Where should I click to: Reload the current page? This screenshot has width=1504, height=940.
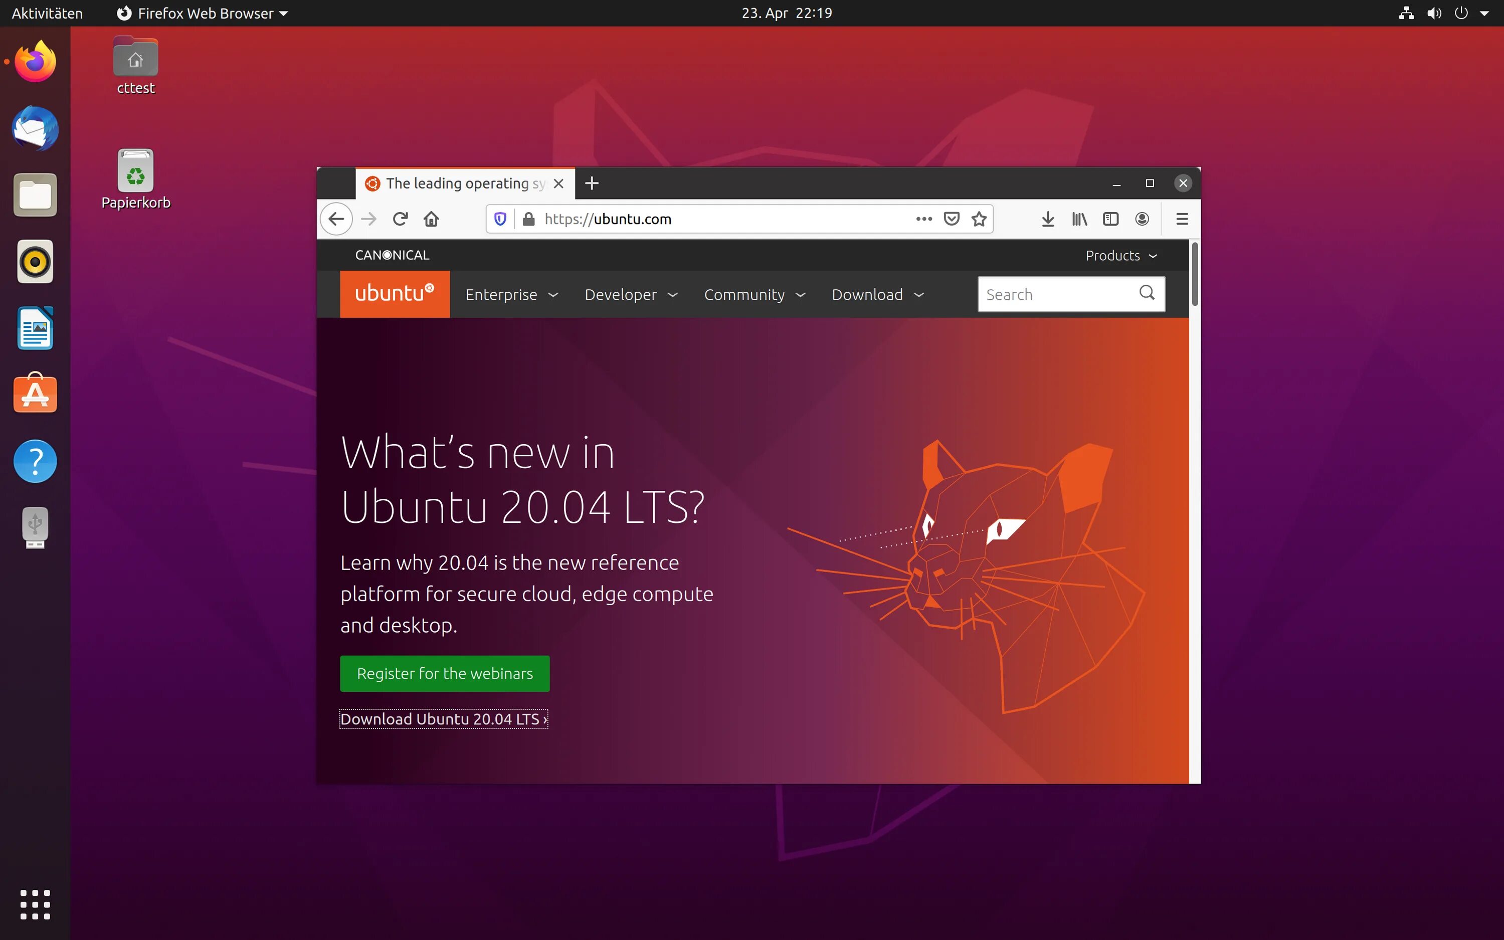click(401, 219)
